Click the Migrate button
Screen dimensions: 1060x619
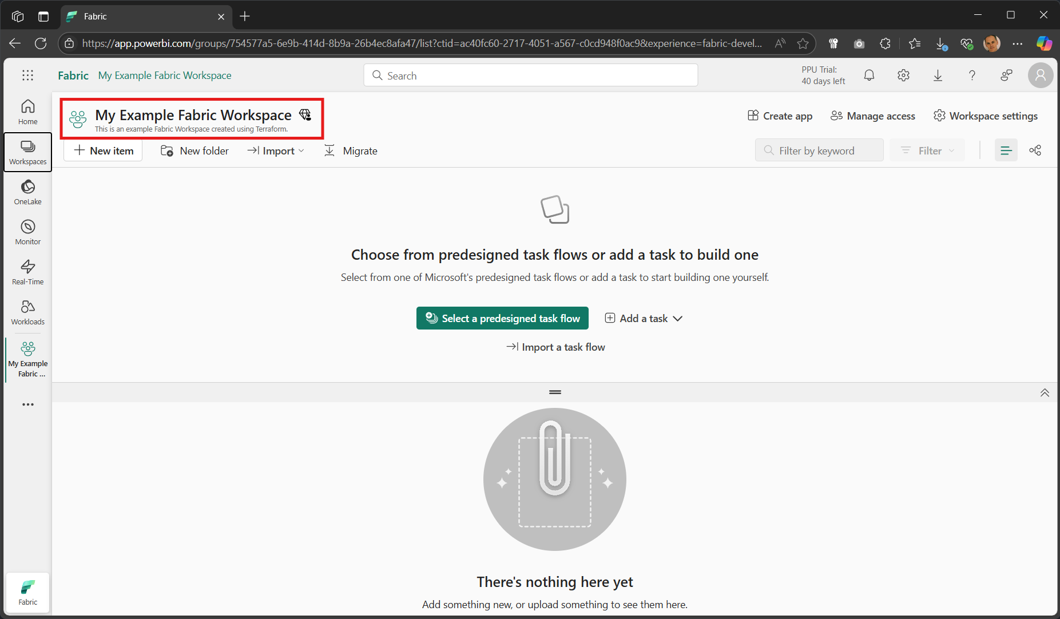[x=351, y=151]
